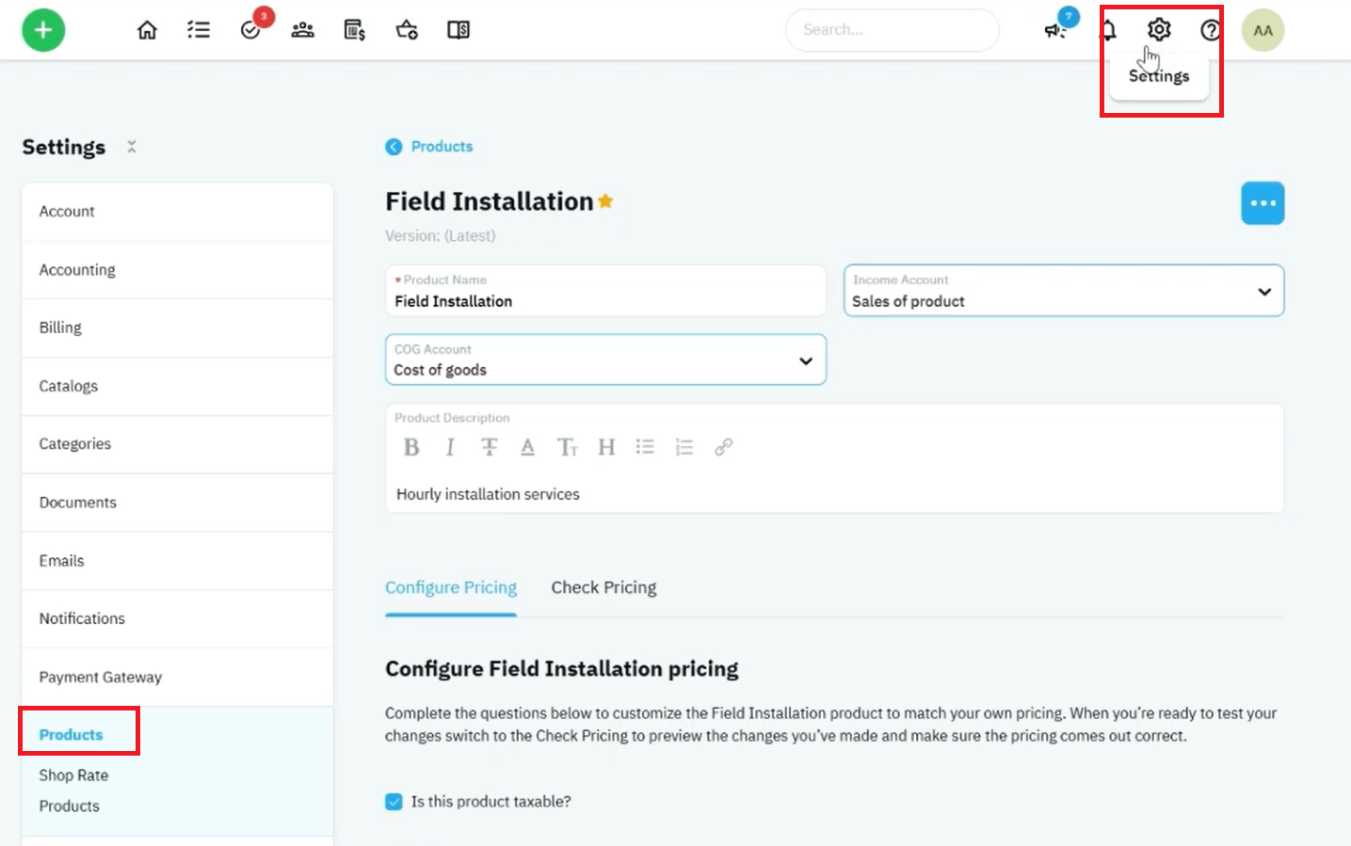Click the Products breadcrumb link

(x=442, y=147)
